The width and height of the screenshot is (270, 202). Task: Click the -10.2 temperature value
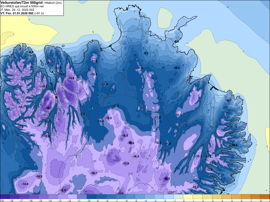click(x=177, y=68)
